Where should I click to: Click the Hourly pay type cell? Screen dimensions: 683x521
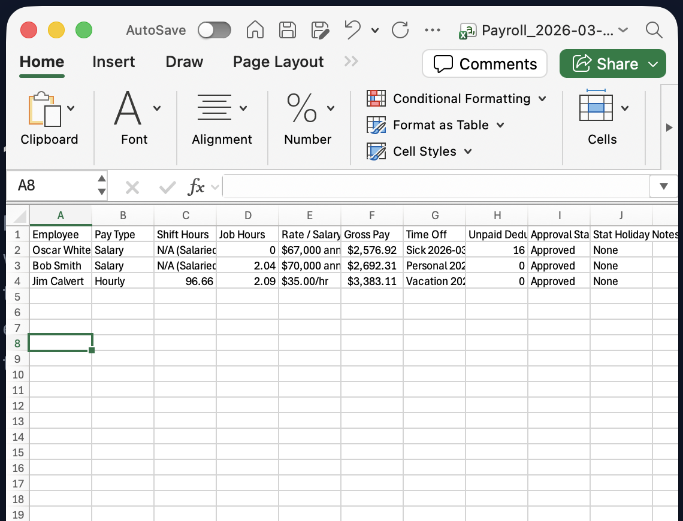tap(123, 281)
